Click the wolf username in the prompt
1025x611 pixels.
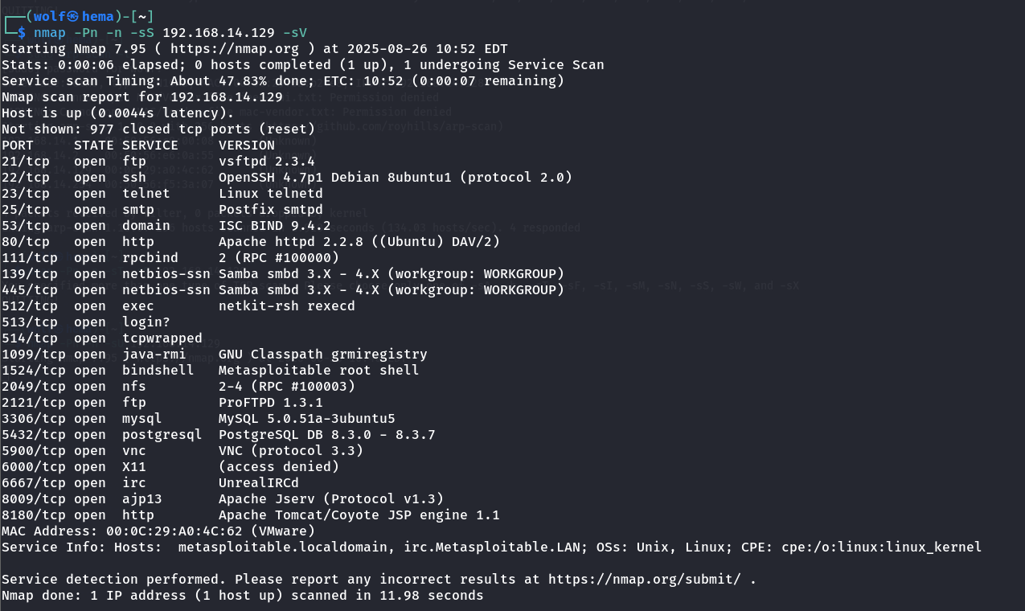tap(50, 17)
